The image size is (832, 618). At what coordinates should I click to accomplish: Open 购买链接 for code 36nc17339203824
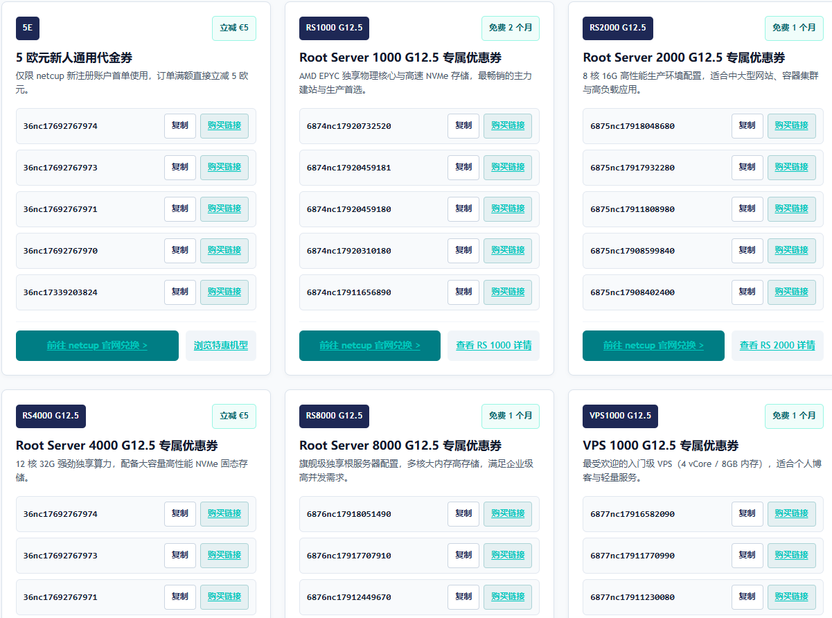click(x=224, y=292)
